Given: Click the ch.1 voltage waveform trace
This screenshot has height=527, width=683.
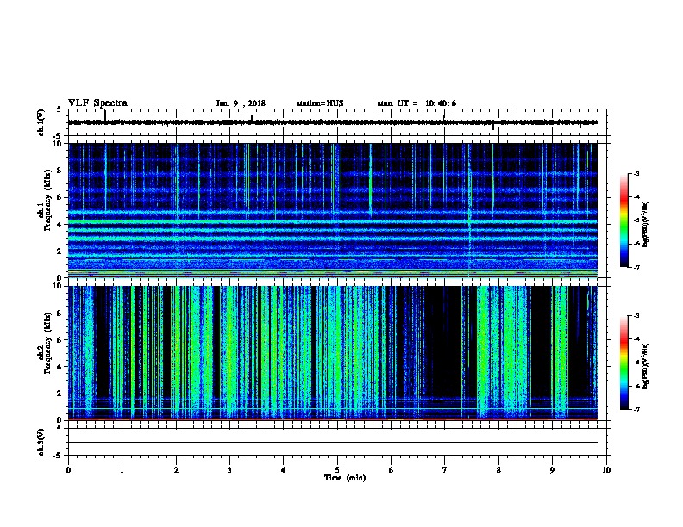Looking at the screenshot, I should tap(332, 122).
